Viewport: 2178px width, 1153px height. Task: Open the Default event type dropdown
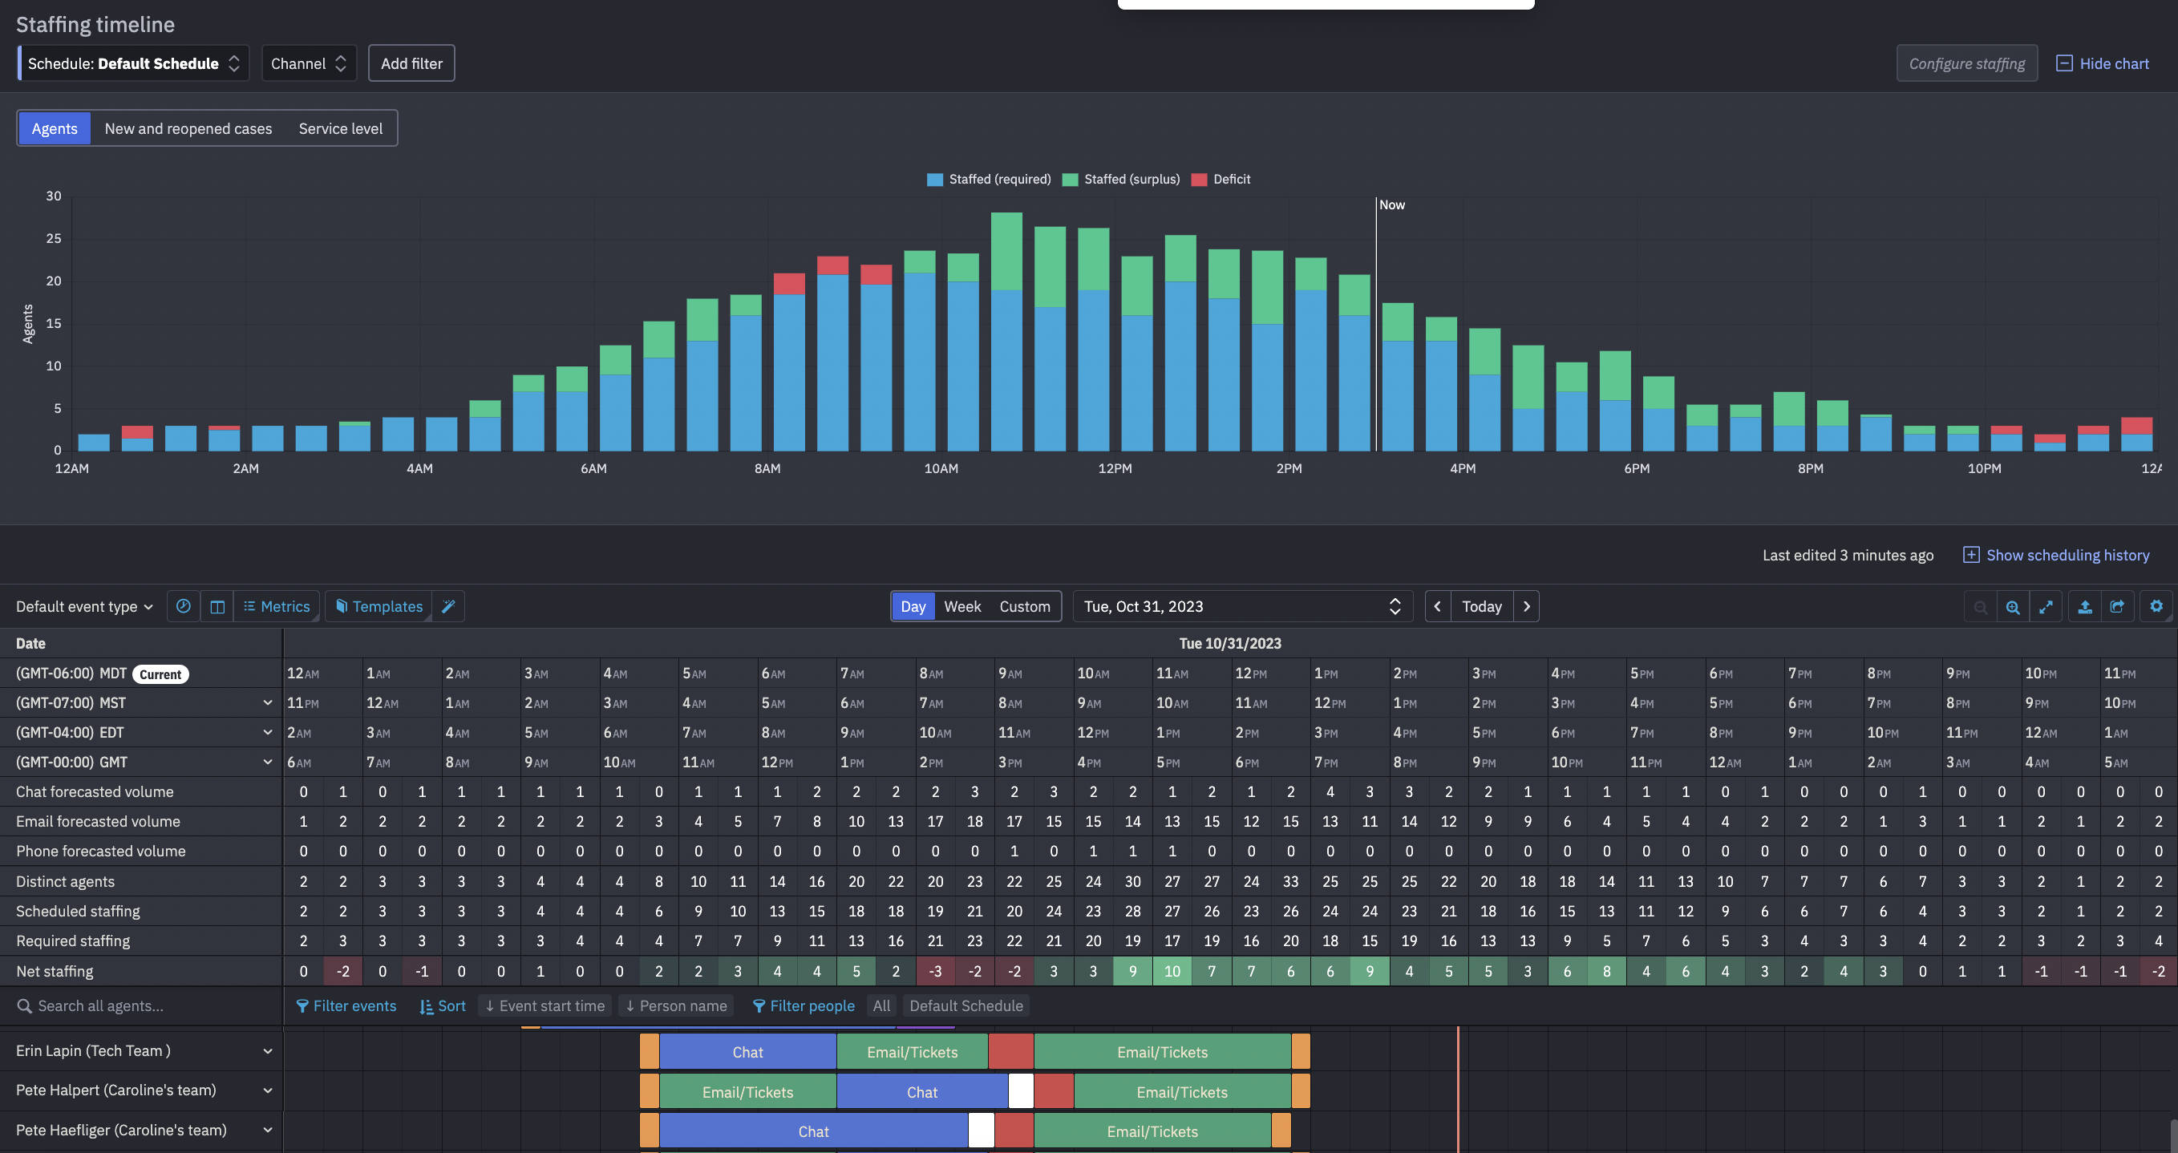83,606
